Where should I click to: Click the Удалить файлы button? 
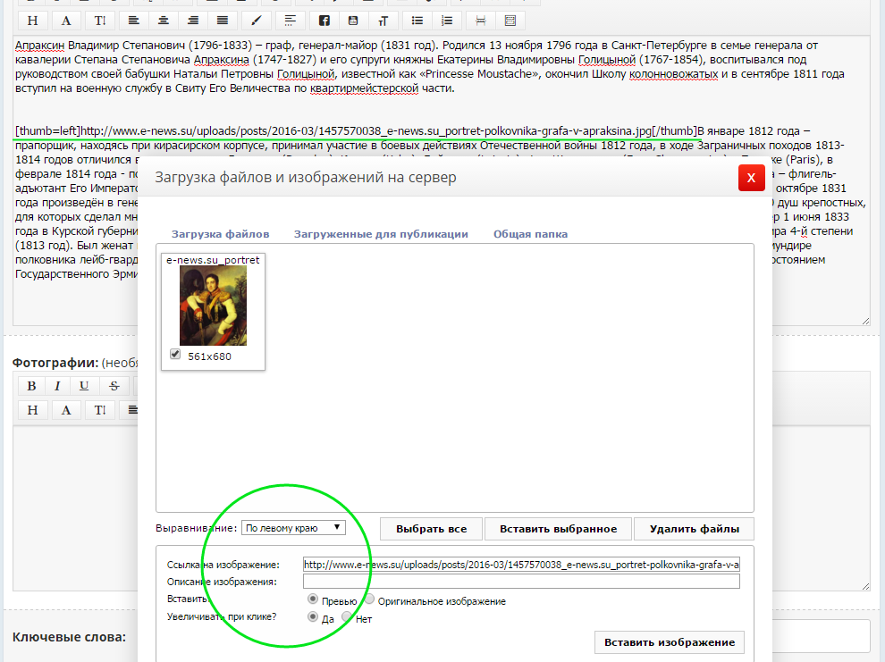click(694, 529)
